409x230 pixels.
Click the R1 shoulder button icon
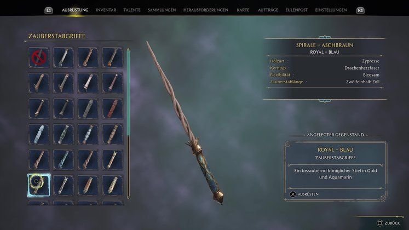point(360,10)
